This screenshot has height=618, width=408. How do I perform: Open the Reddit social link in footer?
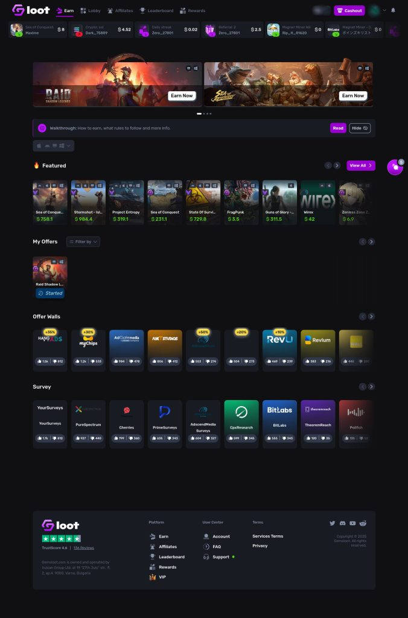363,523
